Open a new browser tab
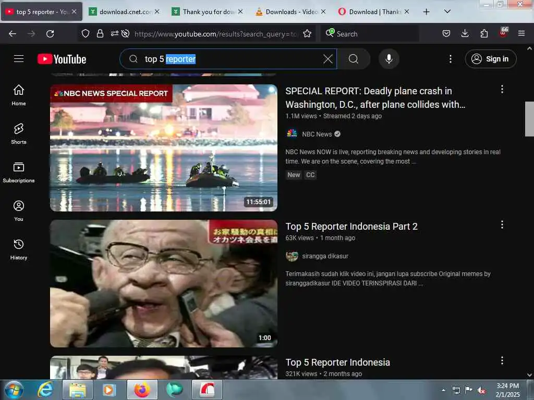 (x=426, y=12)
